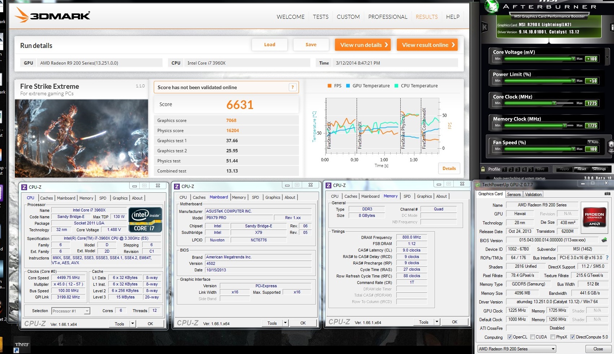The width and height of the screenshot is (614, 354).
Task: Open Afterburner info panel via the 'i' icon
Action: point(611,27)
